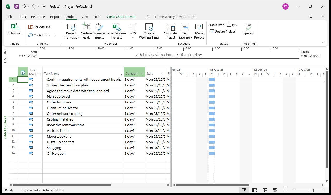Click task mode icon for Plan approved row
The width and height of the screenshot is (331, 195).
point(31,97)
